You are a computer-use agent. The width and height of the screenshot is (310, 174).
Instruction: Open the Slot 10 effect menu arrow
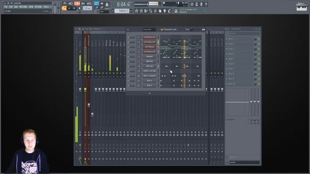(227, 84)
